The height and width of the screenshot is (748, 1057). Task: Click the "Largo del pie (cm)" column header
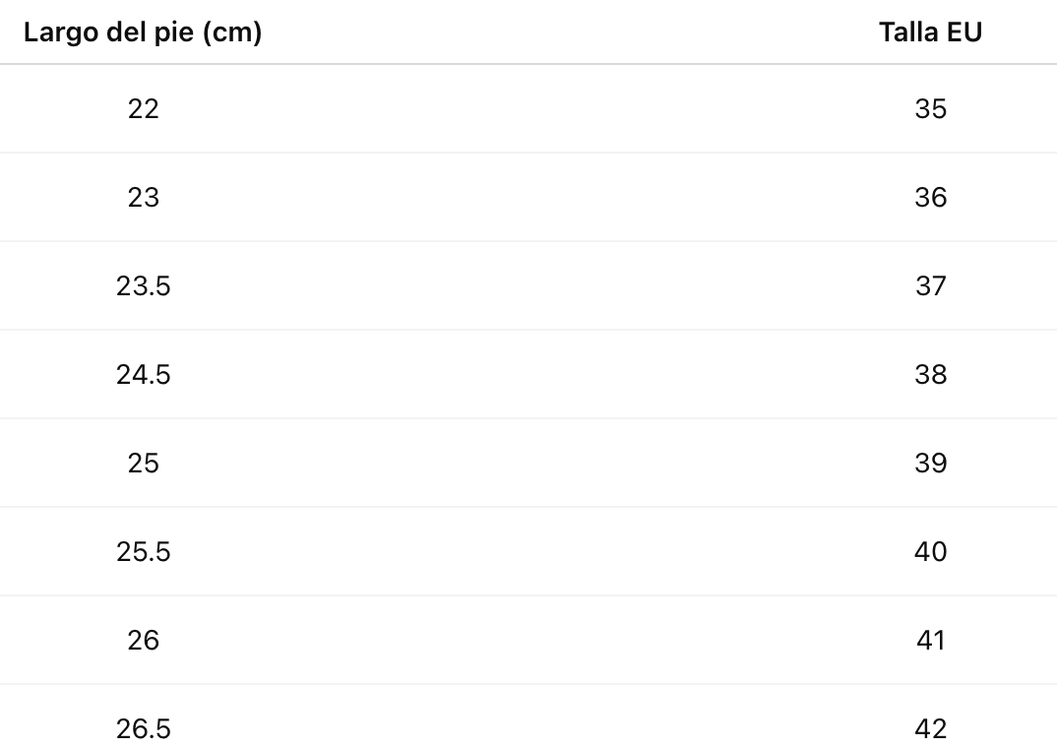pos(143,32)
